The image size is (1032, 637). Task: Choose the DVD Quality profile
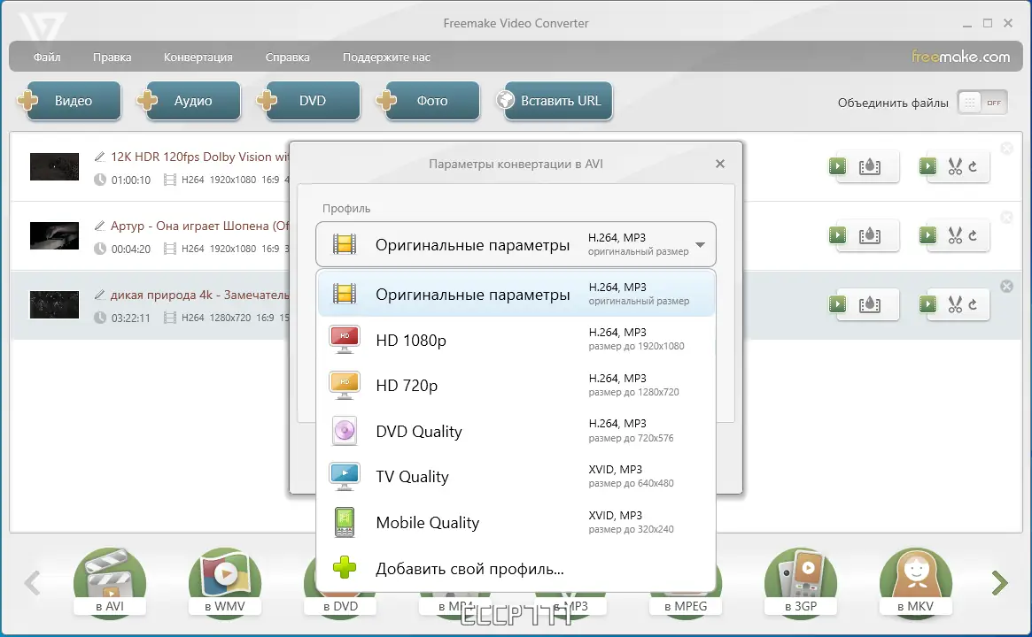point(516,431)
